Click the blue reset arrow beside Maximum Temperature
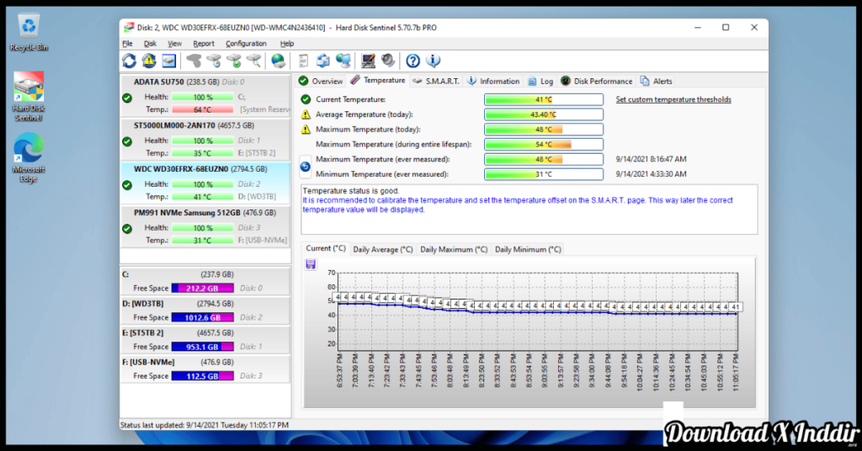 (x=305, y=167)
